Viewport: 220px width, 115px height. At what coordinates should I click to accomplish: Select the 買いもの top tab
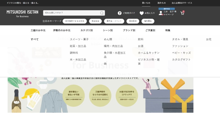point(146,3)
